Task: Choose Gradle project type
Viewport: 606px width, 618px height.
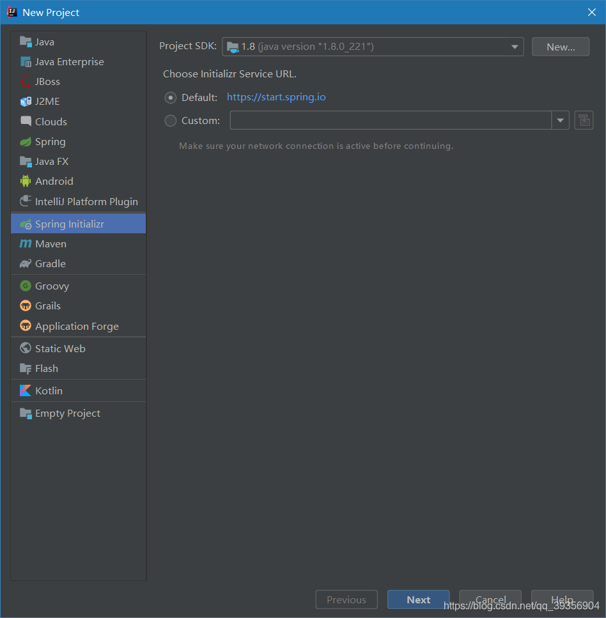Action: tap(79, 263)
